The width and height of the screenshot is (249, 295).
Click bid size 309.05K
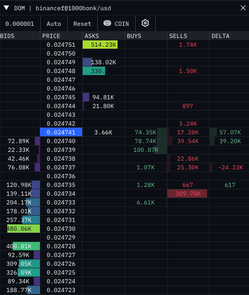[19, 264]
